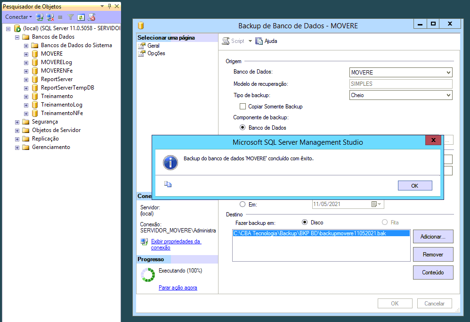470x322 pixels.
Task: Click the Script icon in backup dialog toolbar
Action: tap(226, 41)
